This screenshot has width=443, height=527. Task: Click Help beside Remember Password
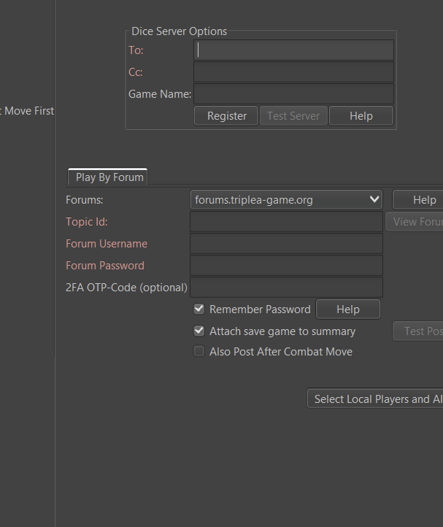click(347, 309)
